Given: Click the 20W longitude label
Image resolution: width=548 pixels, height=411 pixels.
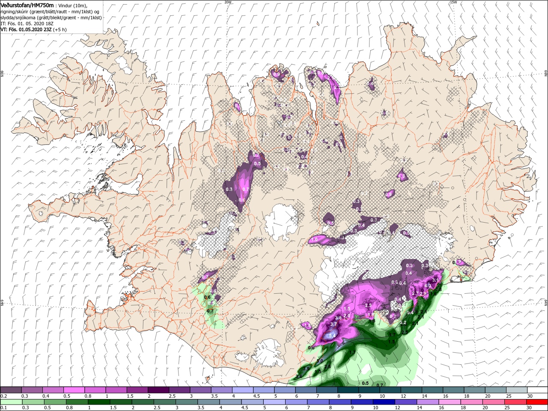Looking at the screenshot, I should click(x=228, y=2).
